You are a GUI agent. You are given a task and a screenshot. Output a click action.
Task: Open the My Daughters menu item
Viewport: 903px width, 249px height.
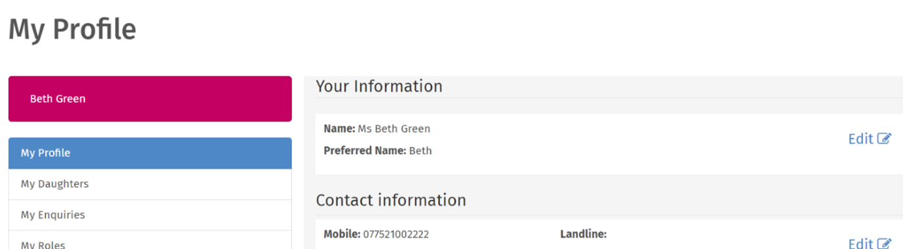point(150,184)
